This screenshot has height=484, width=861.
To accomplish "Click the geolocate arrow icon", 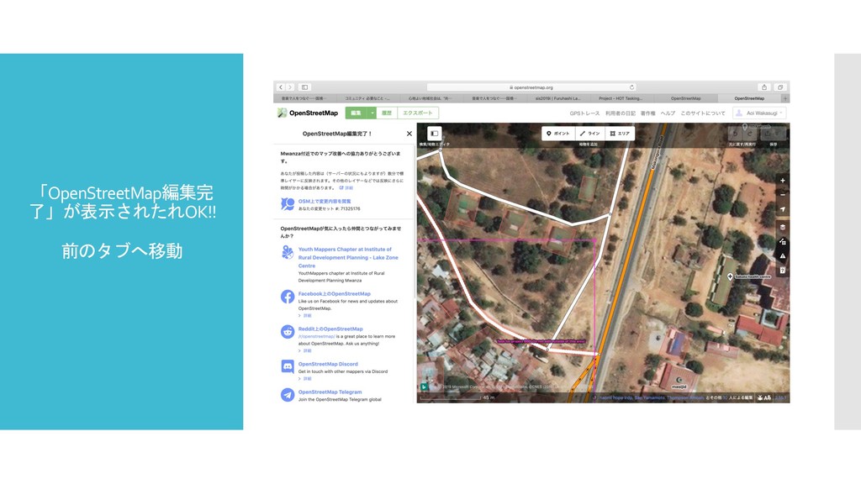I will pyautogui.click(x=783, y=209).
